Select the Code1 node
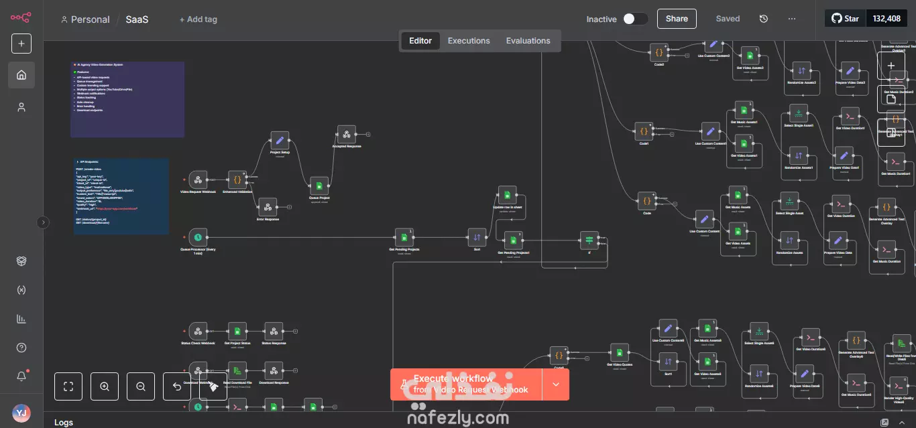 pyautogui.click(x=644, y=131)
